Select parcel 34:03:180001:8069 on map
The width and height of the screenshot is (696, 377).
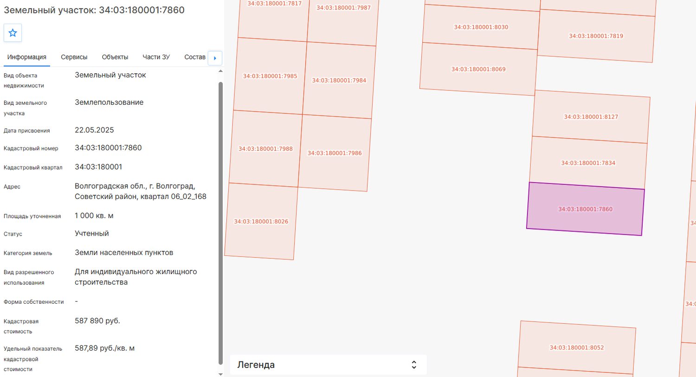click(x=478, y=69)
